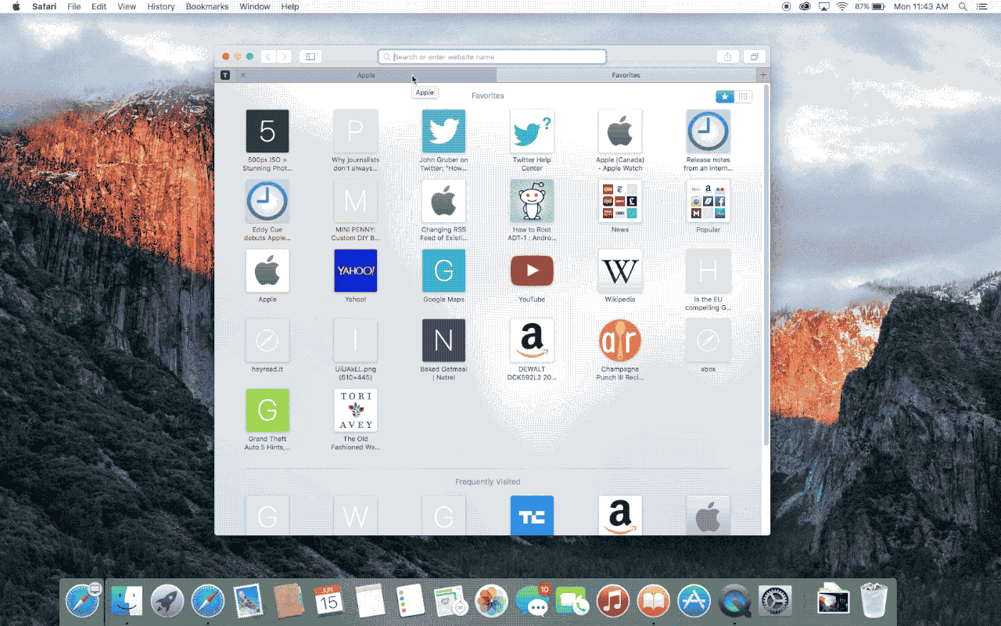Open the heyread.it favorite
Viewport: 1001px width, 626px height.
pyautogui.click(x=267, y=340)
